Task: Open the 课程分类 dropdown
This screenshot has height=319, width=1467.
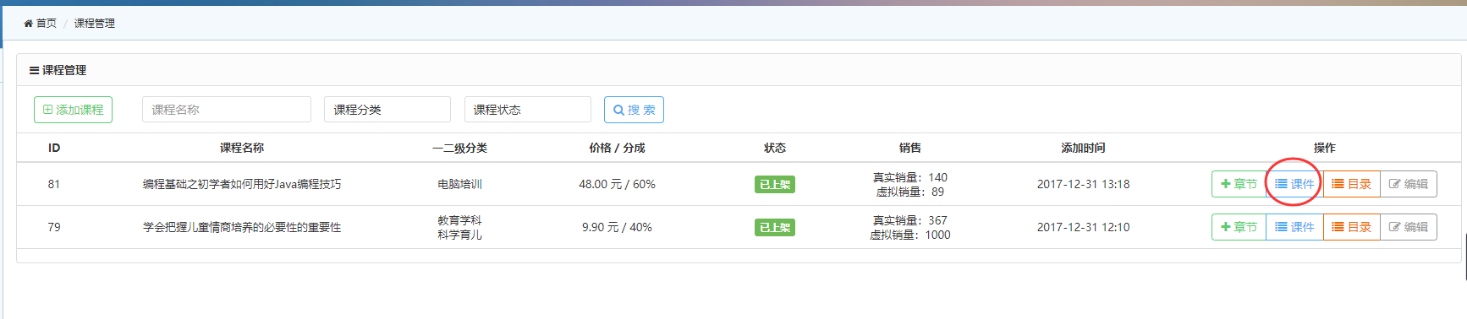Action: coord(387,110)
